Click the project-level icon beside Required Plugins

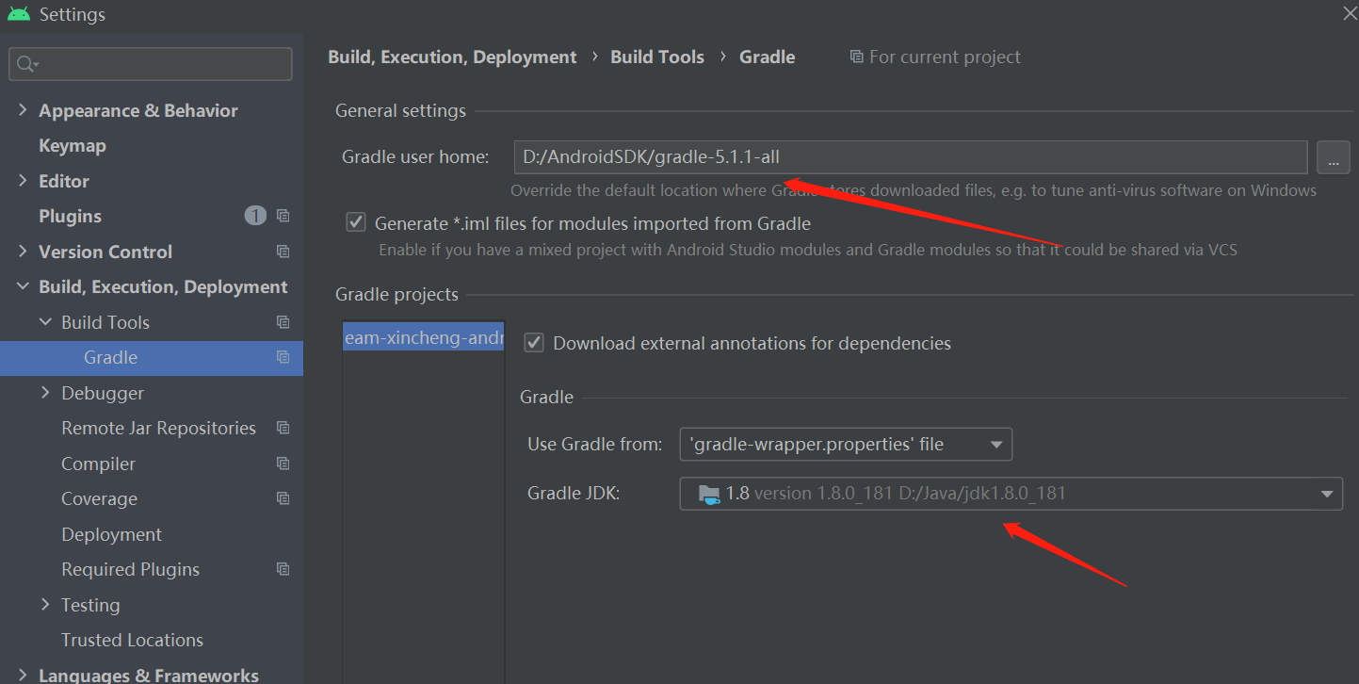coord(283,569)
